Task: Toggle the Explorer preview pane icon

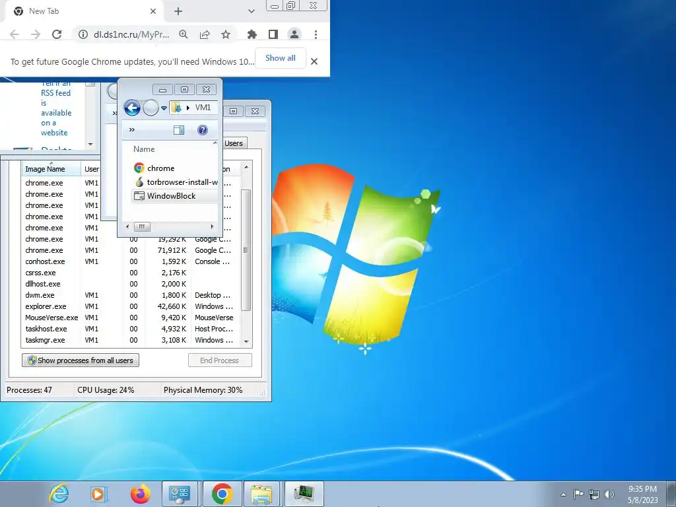Action: tap(178, 130)
